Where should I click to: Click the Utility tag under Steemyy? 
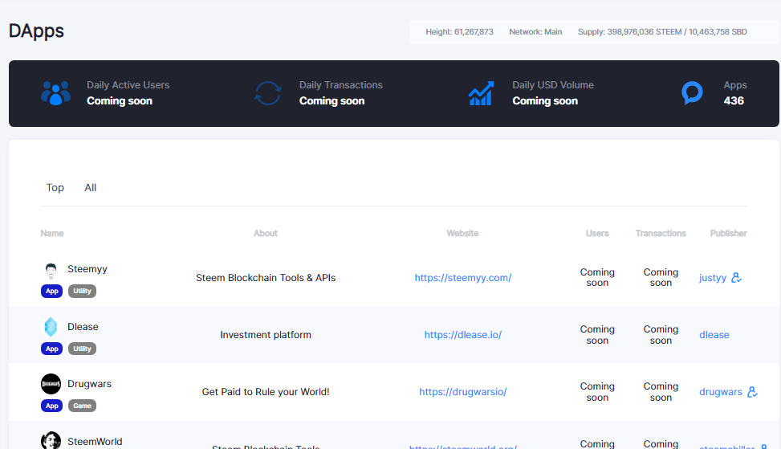(x=82, y=291)
